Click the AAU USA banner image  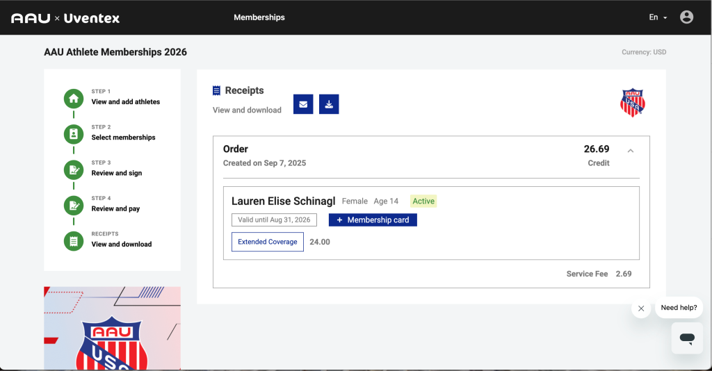click(112, 328)
